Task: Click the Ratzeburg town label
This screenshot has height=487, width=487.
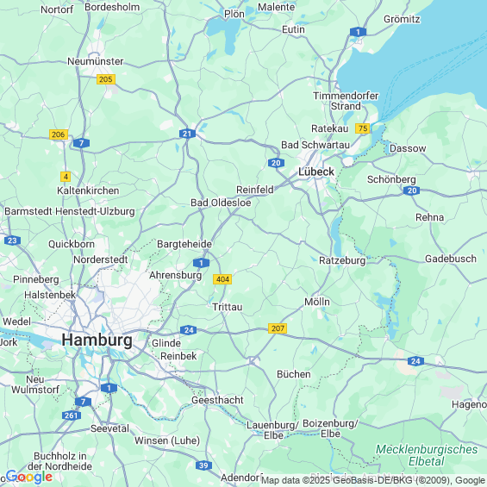Action: coord(342,260)
